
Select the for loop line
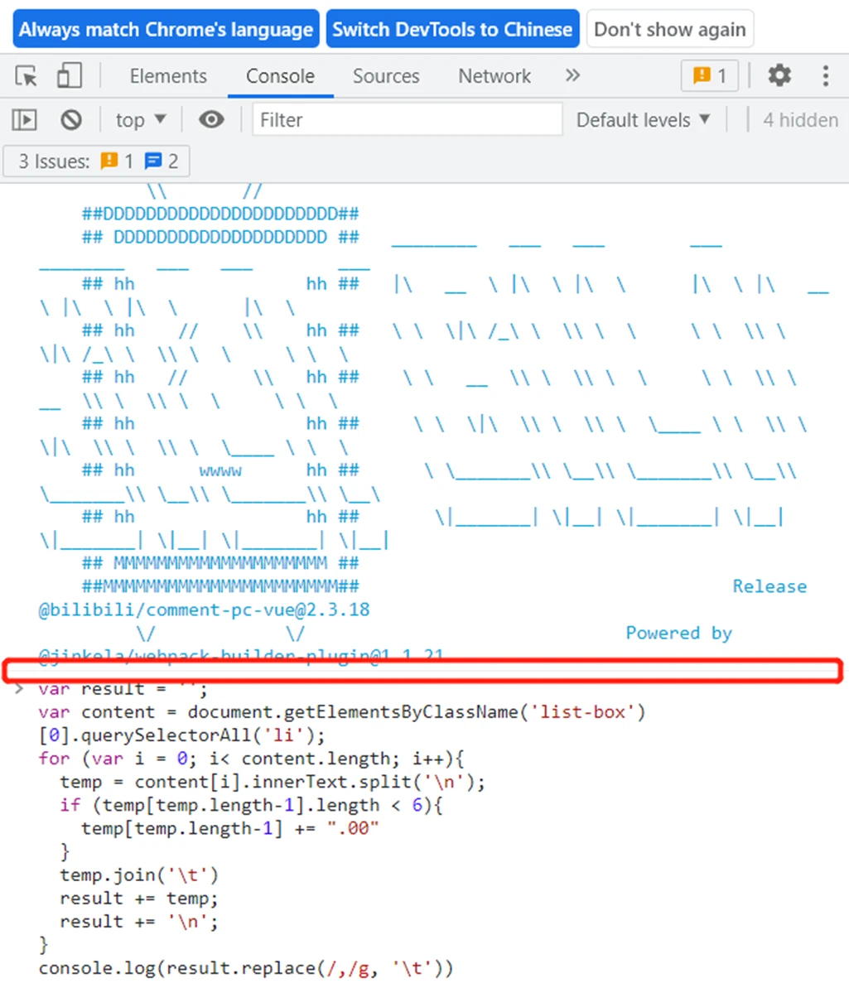click(x=251, y=759)
